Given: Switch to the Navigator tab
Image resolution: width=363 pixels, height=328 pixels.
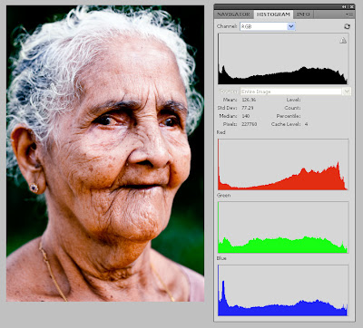Looking at the screenshot, I should tap(233, 14).
